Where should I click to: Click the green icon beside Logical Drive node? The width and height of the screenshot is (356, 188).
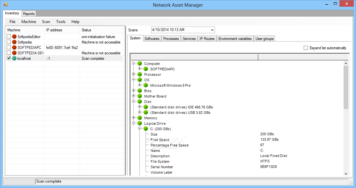coord(140,123)
